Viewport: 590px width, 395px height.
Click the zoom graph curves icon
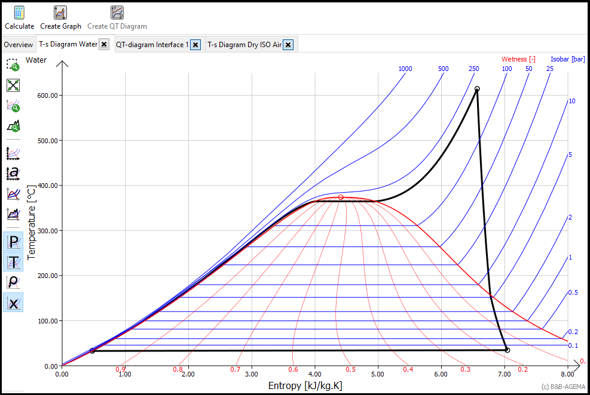pyautogui.click(x=13, y=106)
